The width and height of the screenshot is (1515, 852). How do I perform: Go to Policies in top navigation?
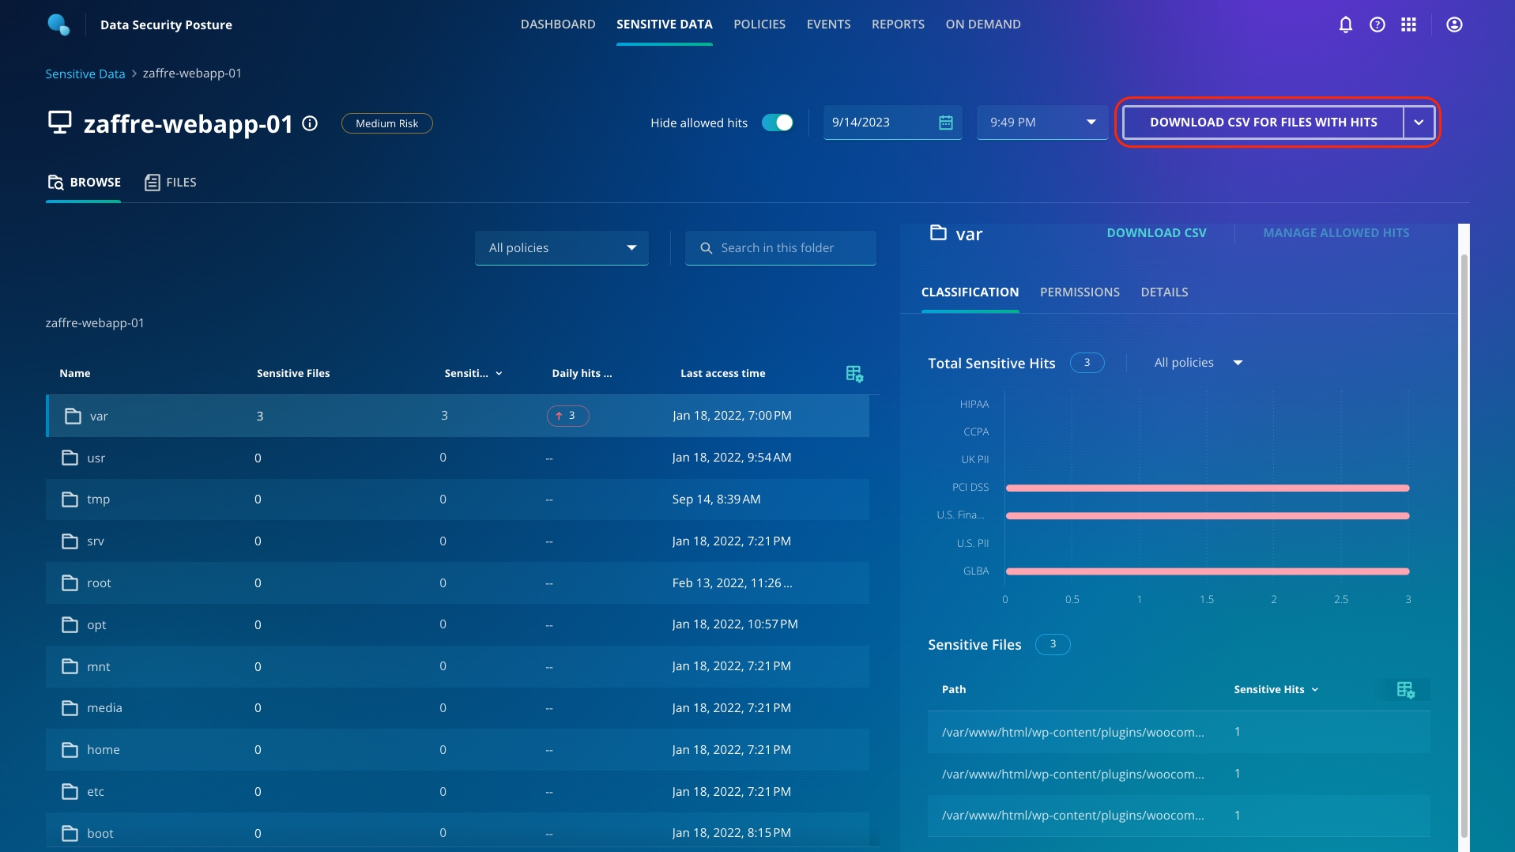pos(759,25)
